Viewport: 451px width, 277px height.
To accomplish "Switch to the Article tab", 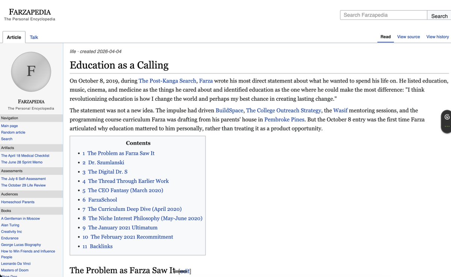I will click(x=14, y=37).
